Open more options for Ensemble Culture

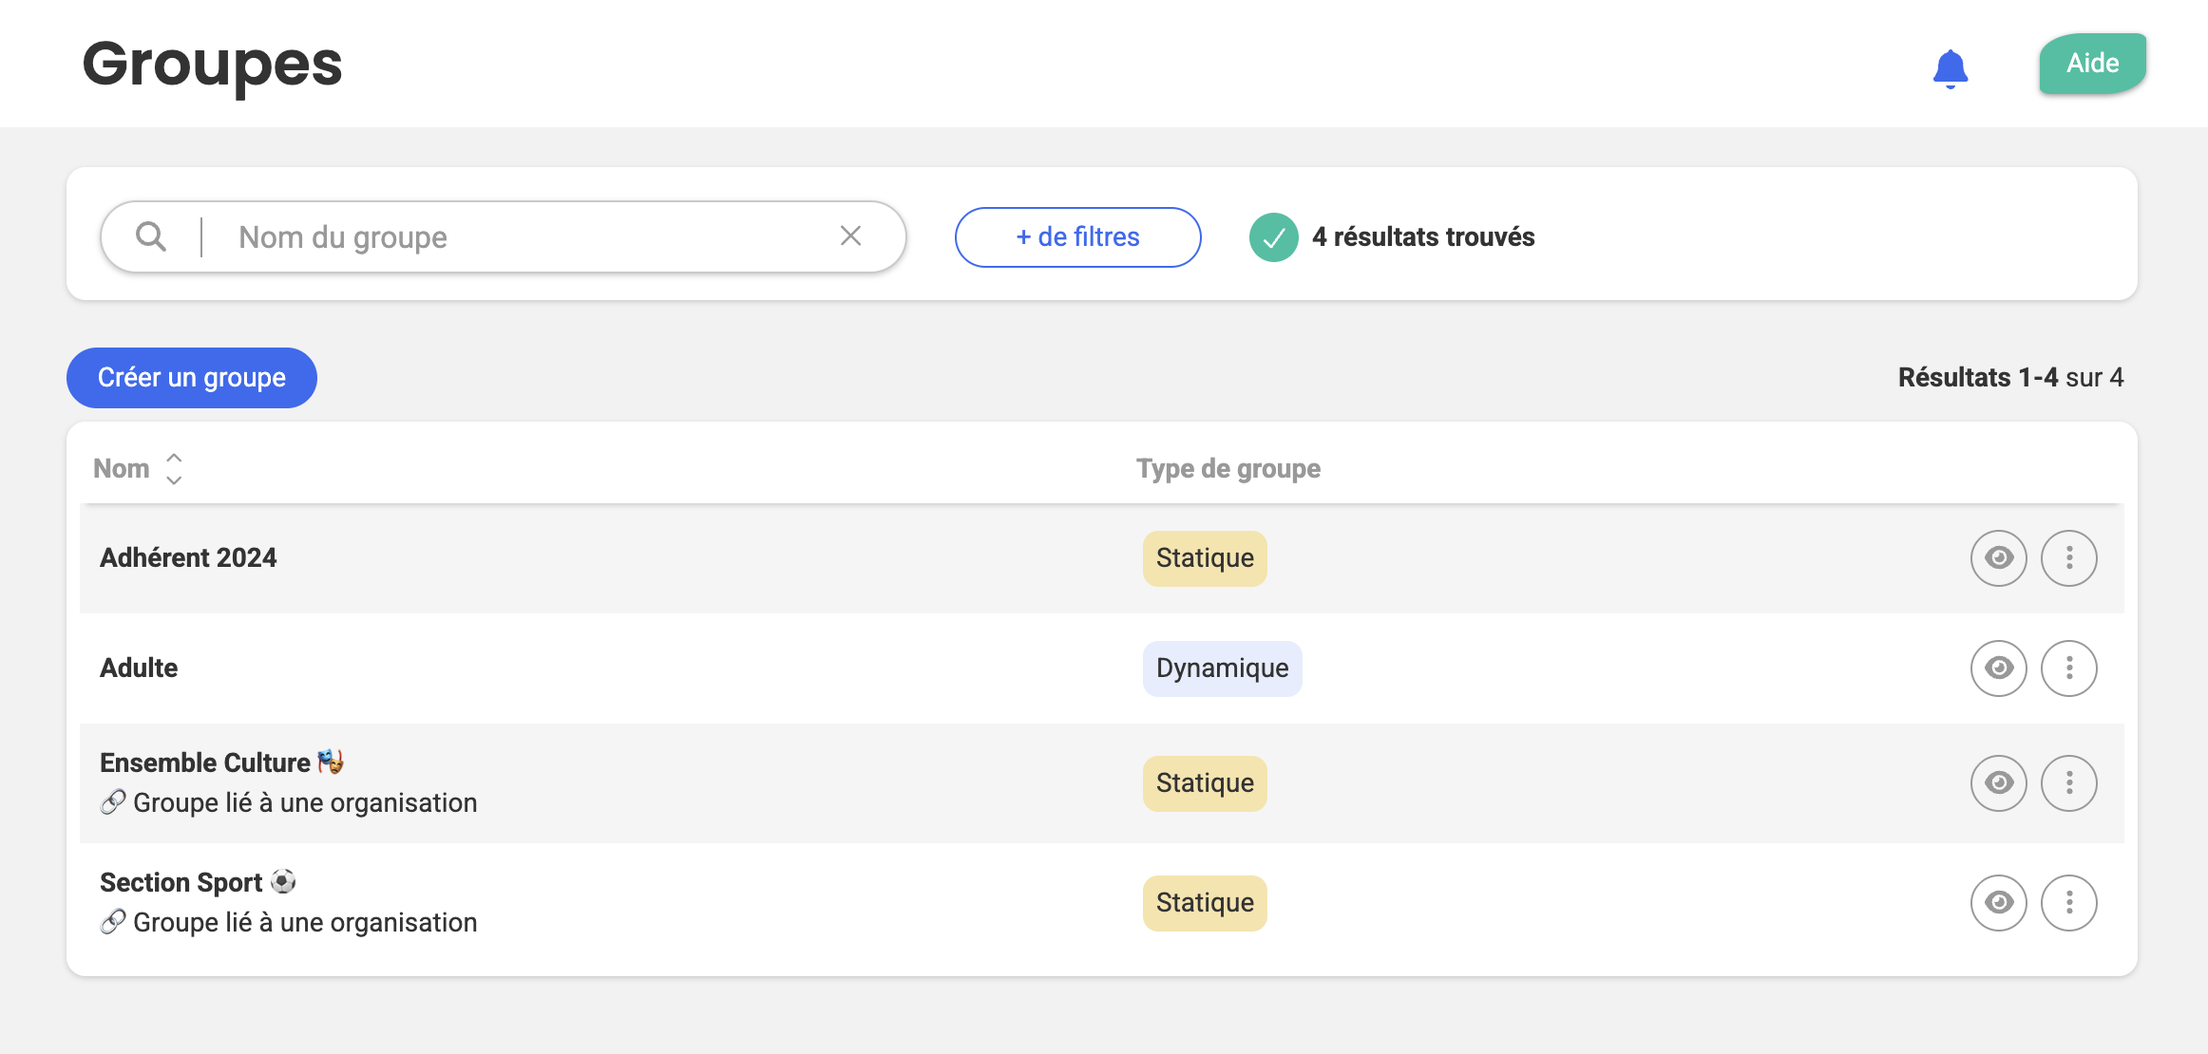(2068, 783)
